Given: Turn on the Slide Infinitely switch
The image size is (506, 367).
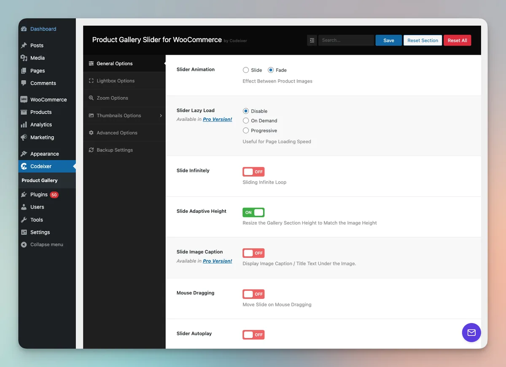Looking at the screenshot, I should tap(253, 172).
